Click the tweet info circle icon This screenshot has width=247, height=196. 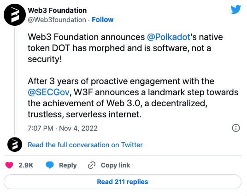[236, 128]
